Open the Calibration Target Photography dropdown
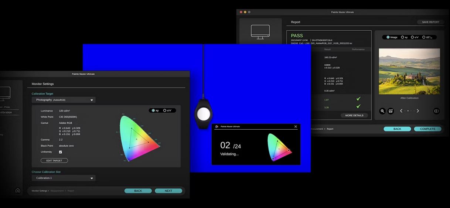Viewport: 450px width, 208px height. pos(64,100)
